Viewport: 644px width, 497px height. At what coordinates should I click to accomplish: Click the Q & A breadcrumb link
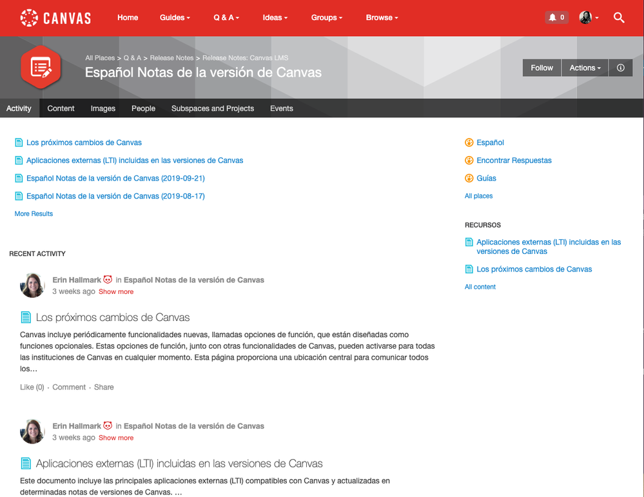[x=132, y=57]
